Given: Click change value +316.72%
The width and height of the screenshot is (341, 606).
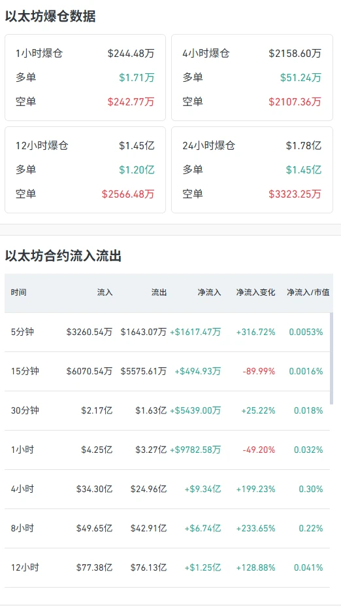Looking at the screenshot, I should click(x=256, y=332).
